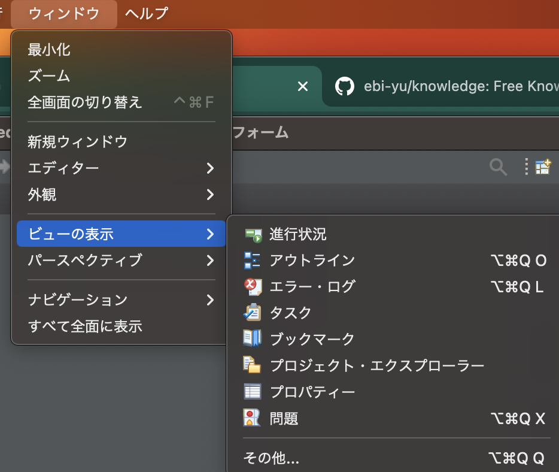Click the 問題 (Problems) view icon
559x472 pixels.
point(252,419)
